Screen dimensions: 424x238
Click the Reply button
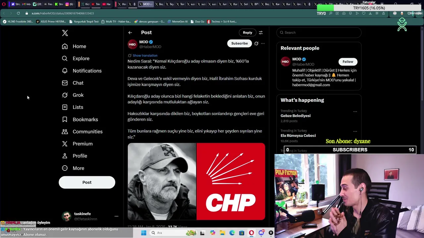[x=247, y=32]
